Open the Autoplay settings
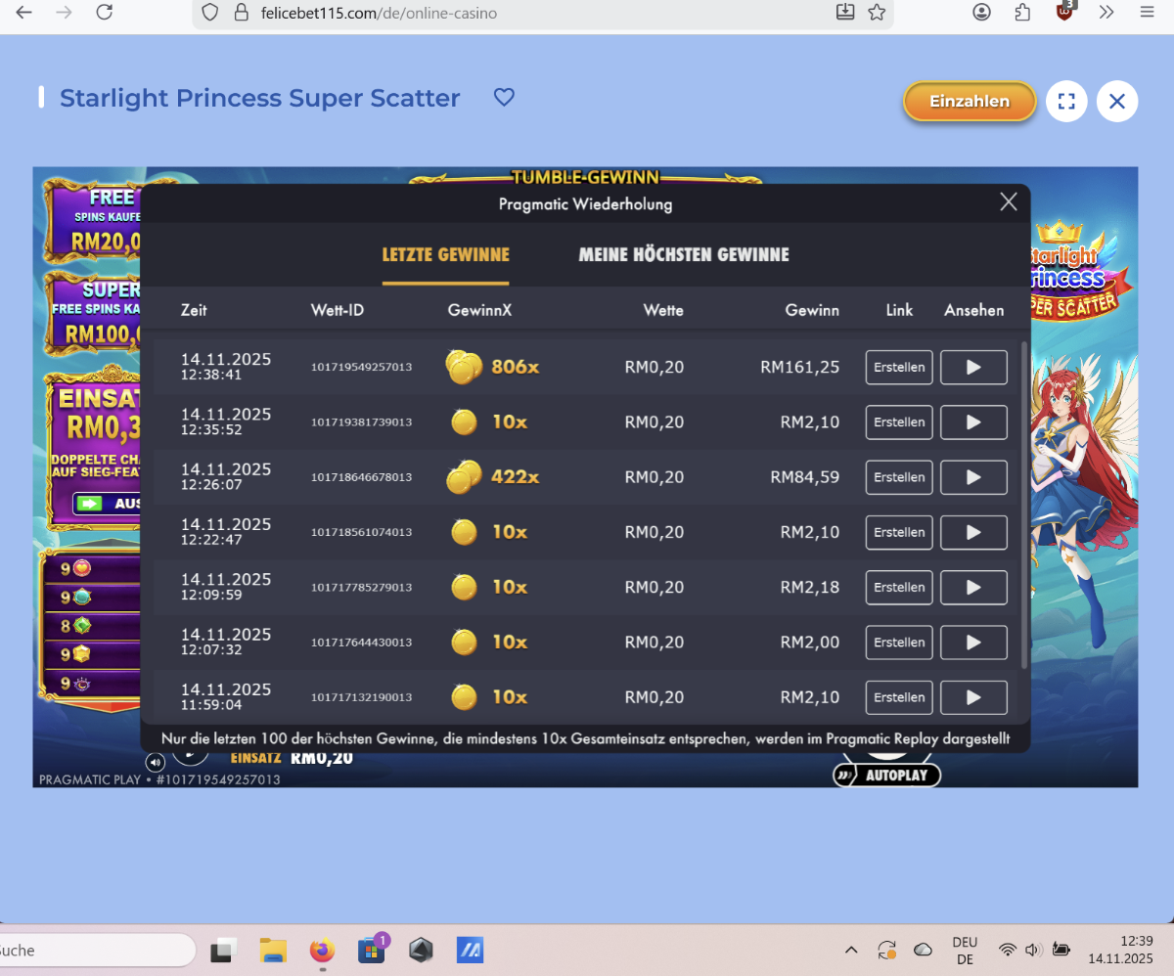 (886, 776)
